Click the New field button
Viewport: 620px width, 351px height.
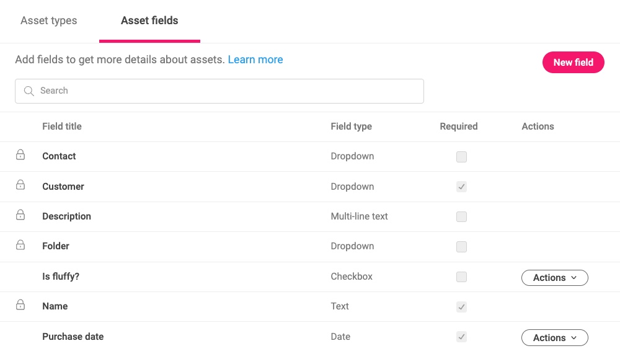573,63
